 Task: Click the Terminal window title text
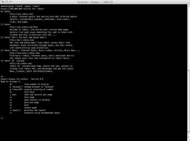(x=95, y=2)
